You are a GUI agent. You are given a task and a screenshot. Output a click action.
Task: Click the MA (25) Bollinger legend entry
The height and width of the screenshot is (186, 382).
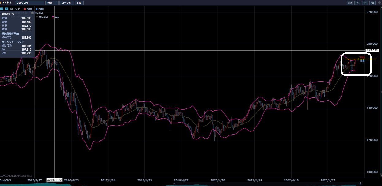coord(43,17)
